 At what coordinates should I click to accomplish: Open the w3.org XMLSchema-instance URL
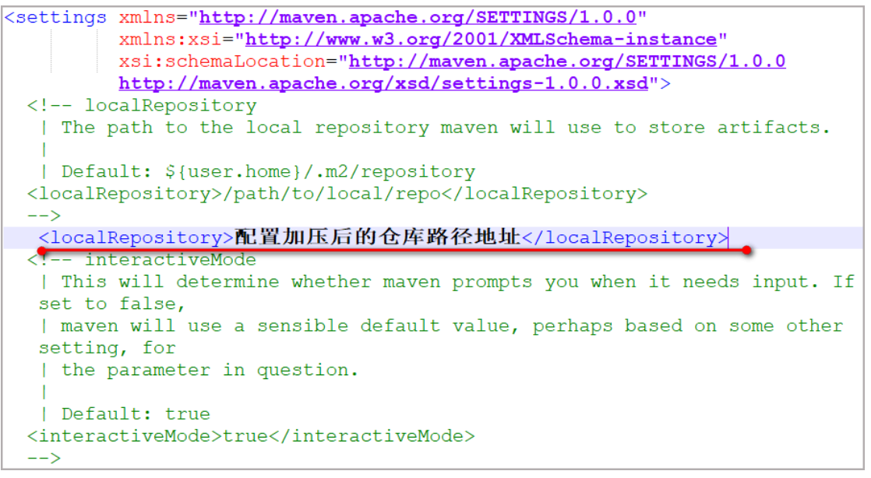(x=481, y=39)
